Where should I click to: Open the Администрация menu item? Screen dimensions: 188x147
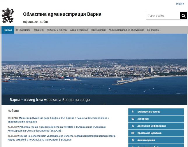point(79,30)
